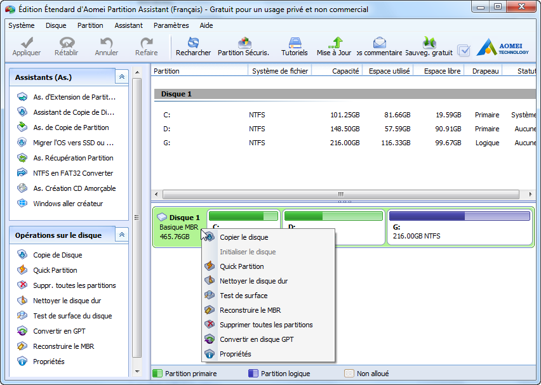Viewport: 541px width, 385px height.
Task: Open Windows aller créateur
Action: click(60, 204)
